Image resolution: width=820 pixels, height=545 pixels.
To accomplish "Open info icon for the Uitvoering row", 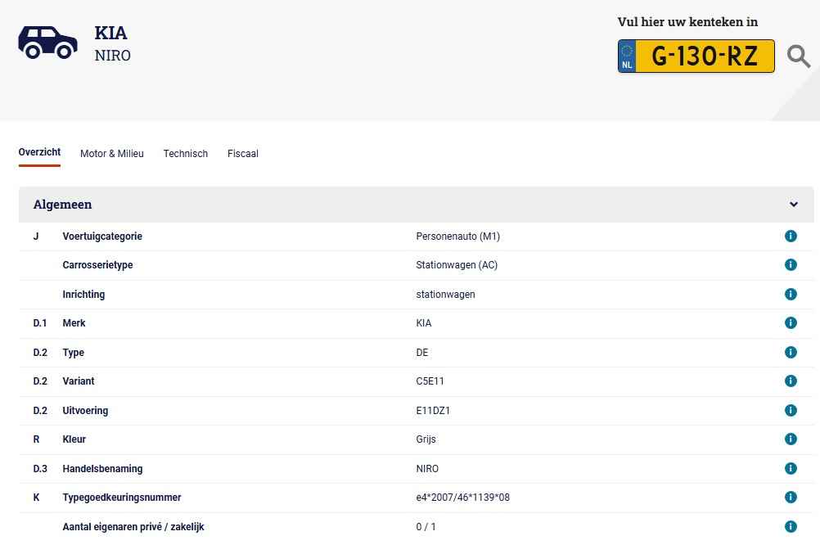I will tap(791, 410).
